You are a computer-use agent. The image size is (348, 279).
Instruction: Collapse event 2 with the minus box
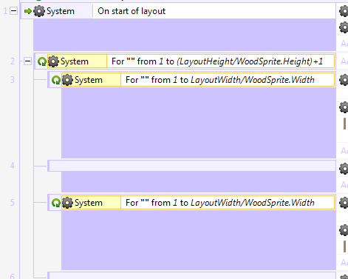[27, 61]
